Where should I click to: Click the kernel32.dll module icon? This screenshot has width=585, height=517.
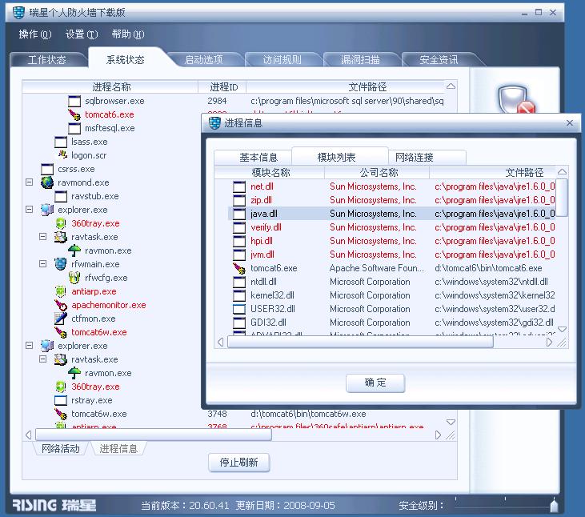[239, 295]
